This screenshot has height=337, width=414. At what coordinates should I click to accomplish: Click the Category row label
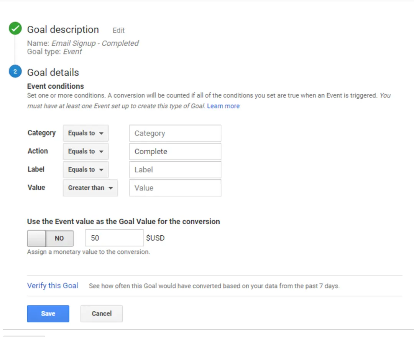[x=42, y=133]
